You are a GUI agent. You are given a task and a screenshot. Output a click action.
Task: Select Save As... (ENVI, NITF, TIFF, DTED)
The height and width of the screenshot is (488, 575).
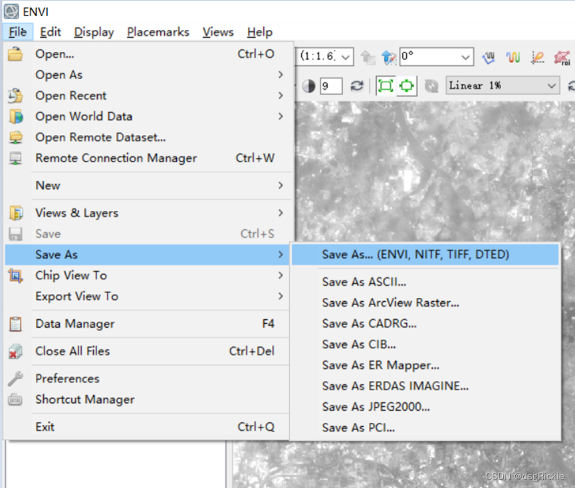pyautogui.click(x=425, y=255)
